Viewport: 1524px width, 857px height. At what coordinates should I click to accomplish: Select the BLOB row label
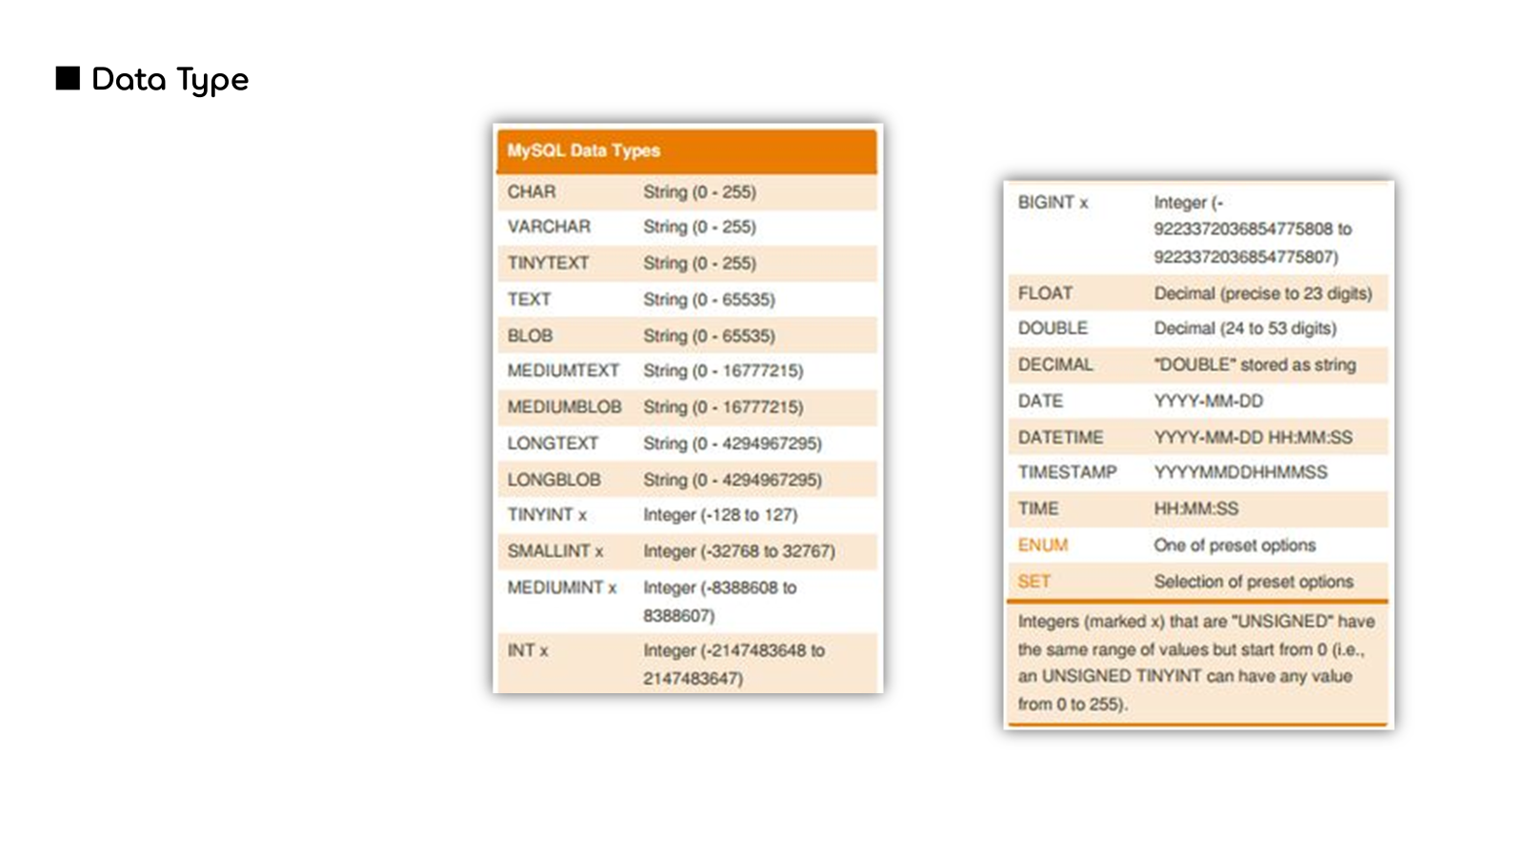(530, 335)
